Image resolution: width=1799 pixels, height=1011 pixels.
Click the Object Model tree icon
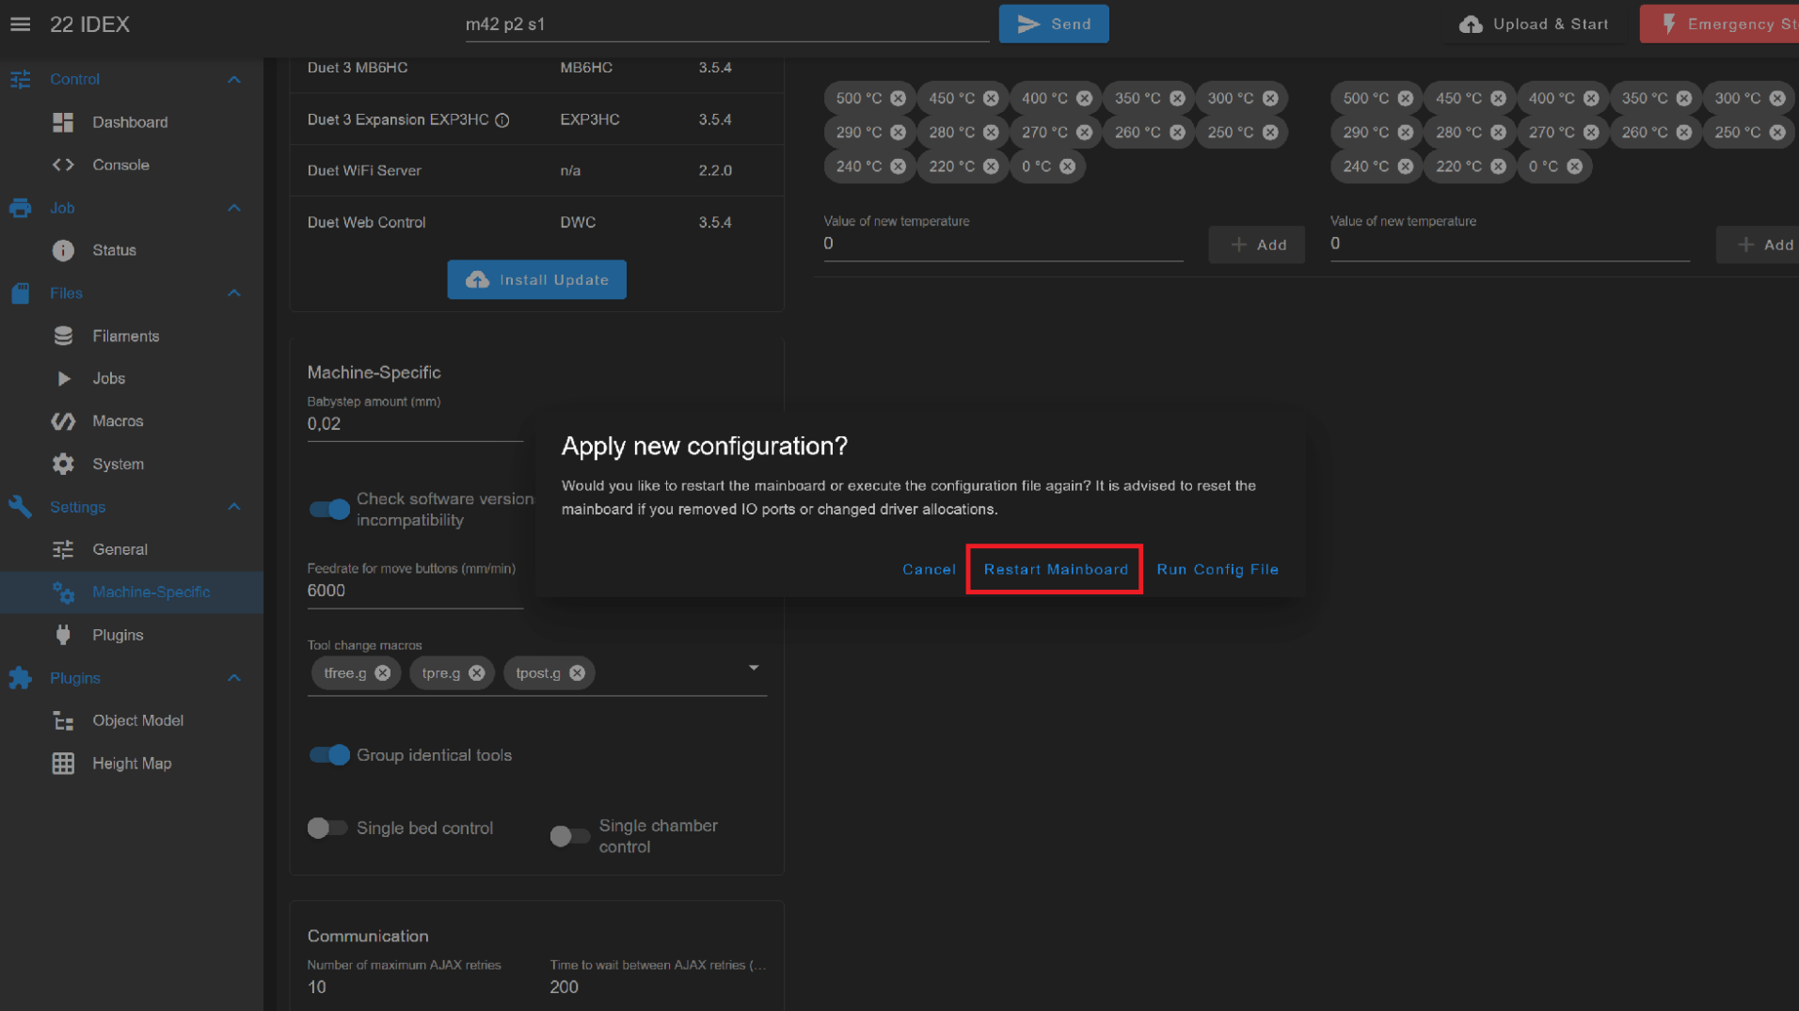[63, 720]
